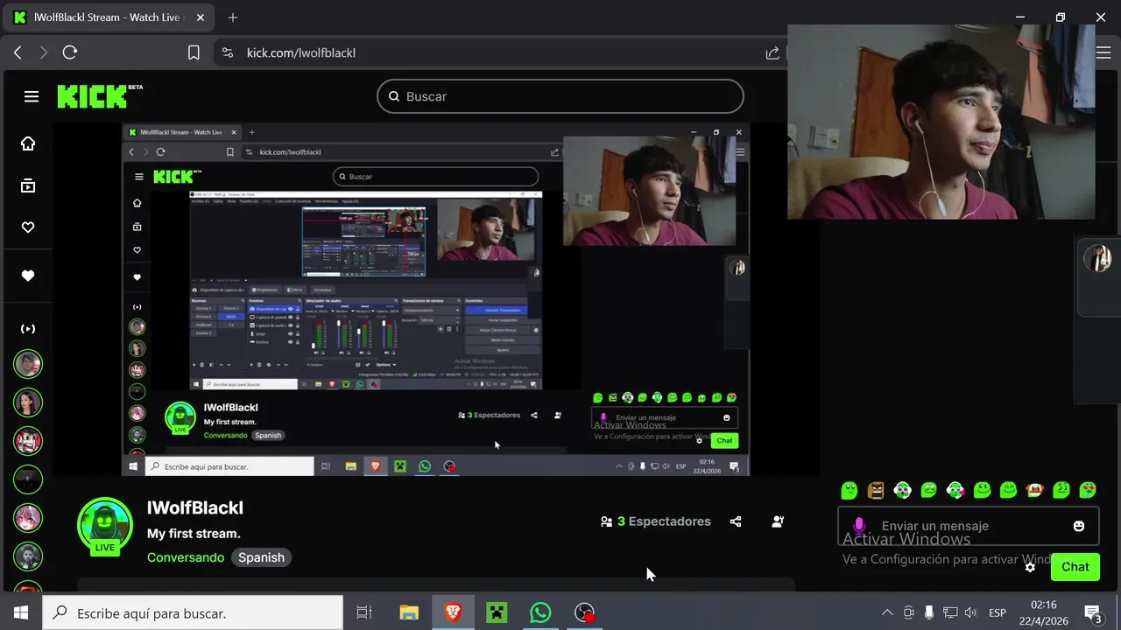This screenshot has height=630, width=1121.
Task: Insert the heart-eyes crying emote
Action: pyautogui.click(x=1088, y=490)
